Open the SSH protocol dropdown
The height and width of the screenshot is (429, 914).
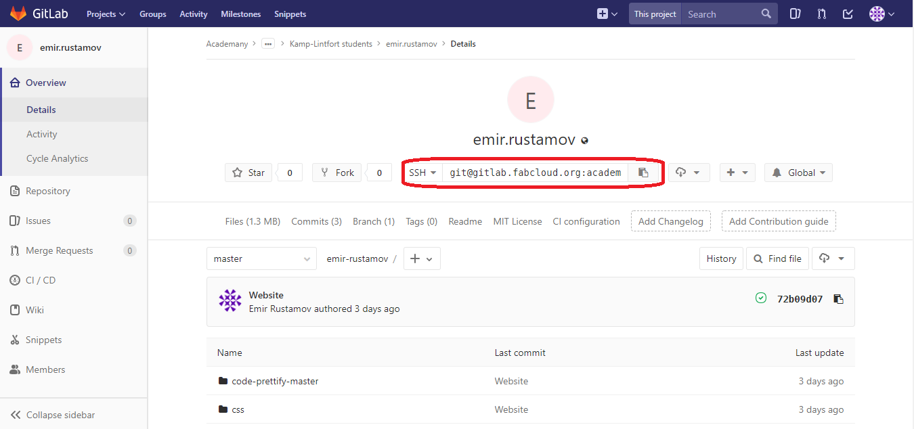tap(422, 173)
